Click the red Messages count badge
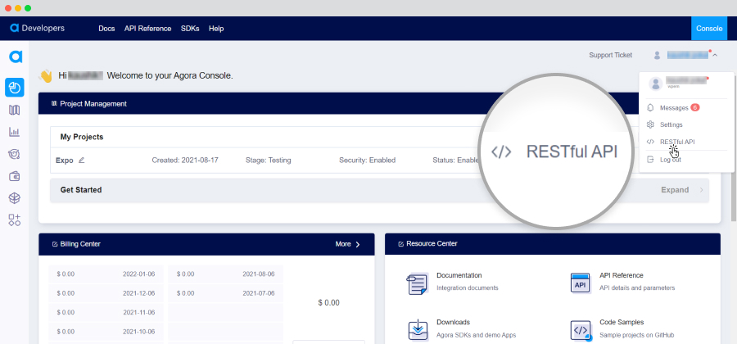This screenshot has width=737, height=344. point(694,107)
